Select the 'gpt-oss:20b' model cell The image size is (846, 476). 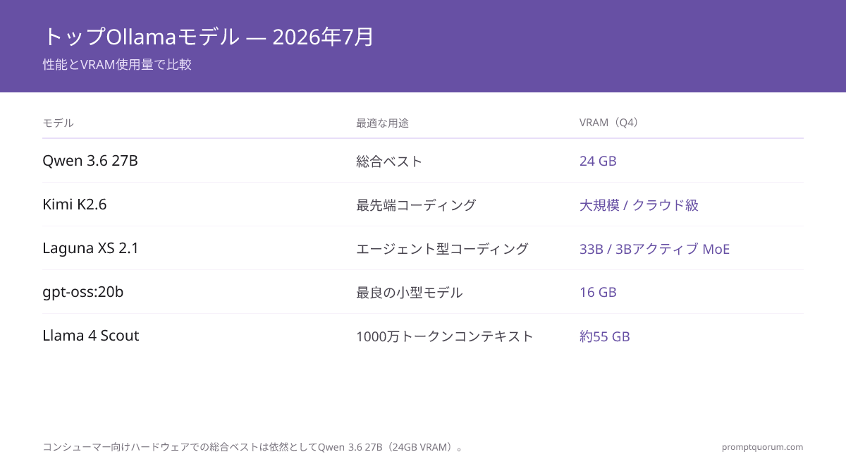[83, 292]
